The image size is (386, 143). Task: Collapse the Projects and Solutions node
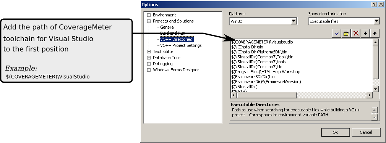pyautogui.click(x=149, y=21)
